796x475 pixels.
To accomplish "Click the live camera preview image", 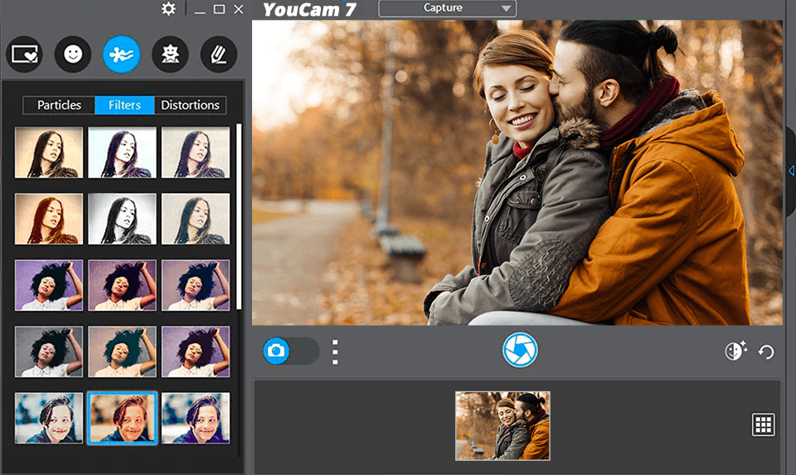I will pyautogui.click(x=517, y=172).
